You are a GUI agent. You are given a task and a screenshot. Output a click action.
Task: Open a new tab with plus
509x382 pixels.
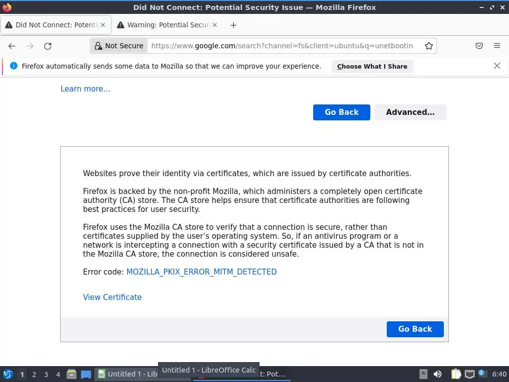[234, 25]
